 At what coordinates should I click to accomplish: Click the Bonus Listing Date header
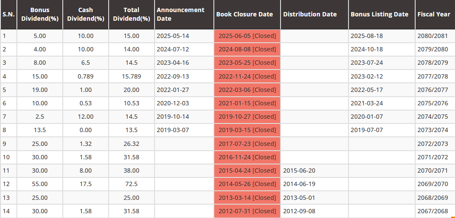379,14
